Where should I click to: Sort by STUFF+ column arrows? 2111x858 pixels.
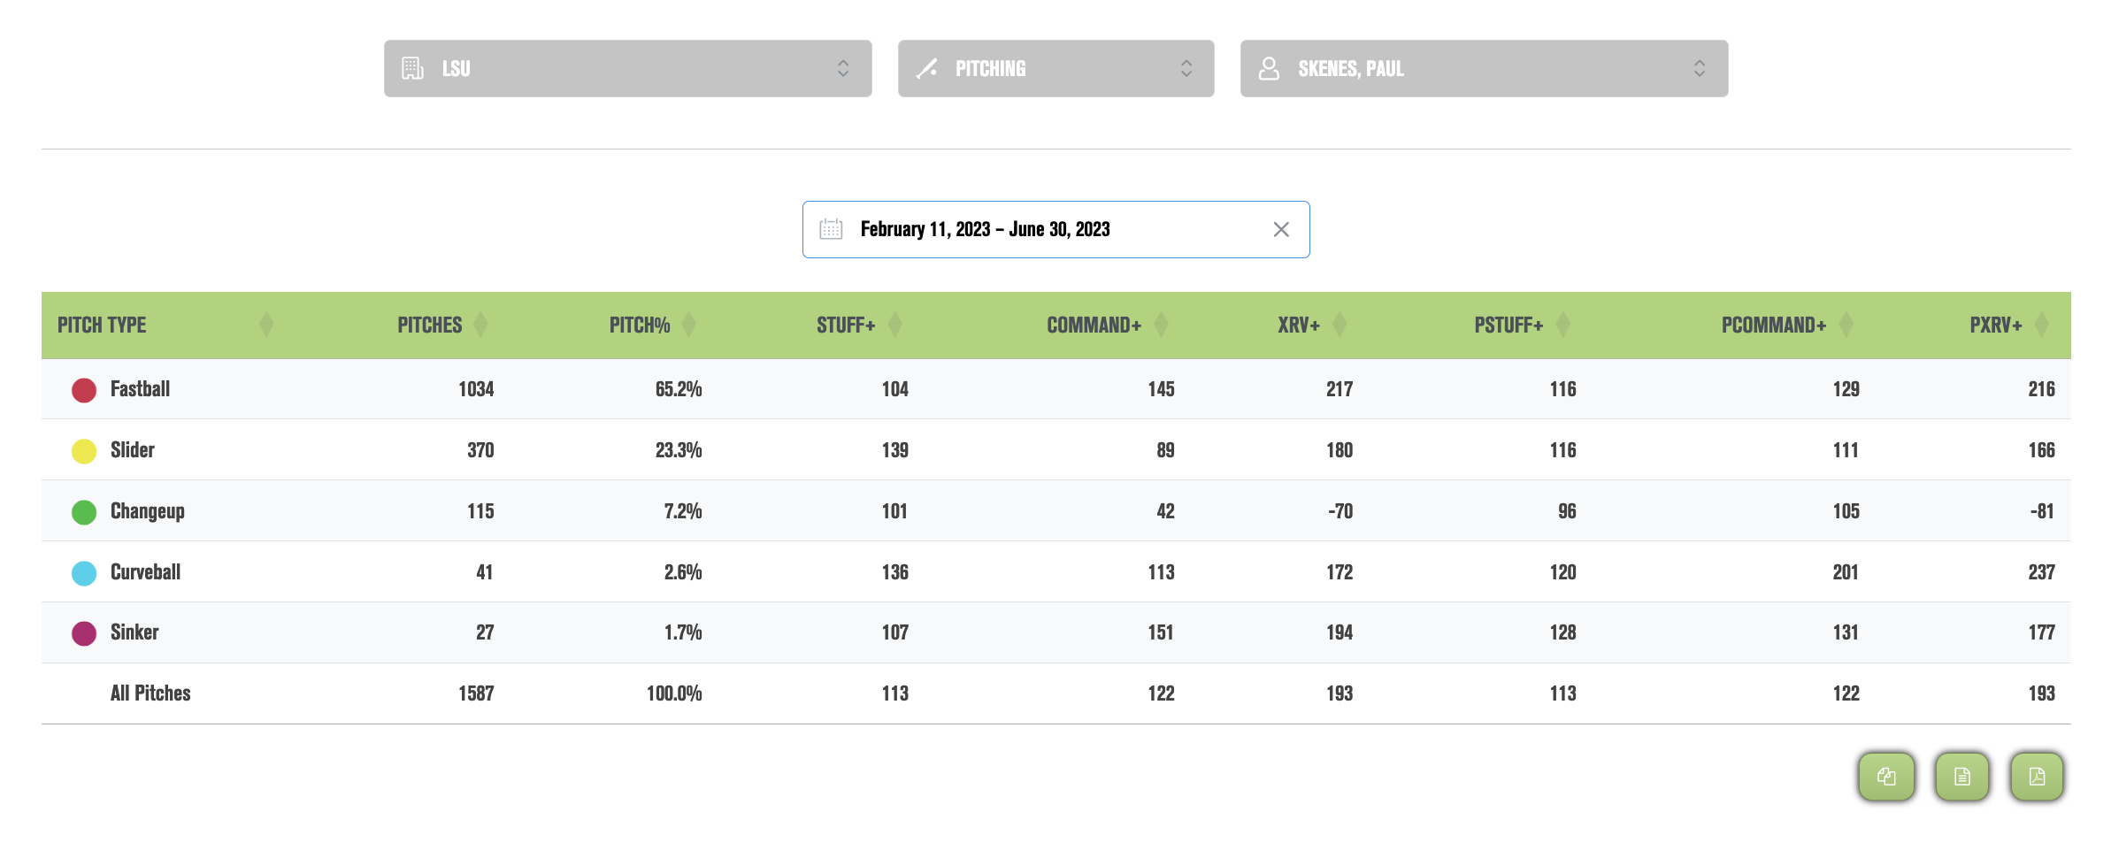[894, 325]
